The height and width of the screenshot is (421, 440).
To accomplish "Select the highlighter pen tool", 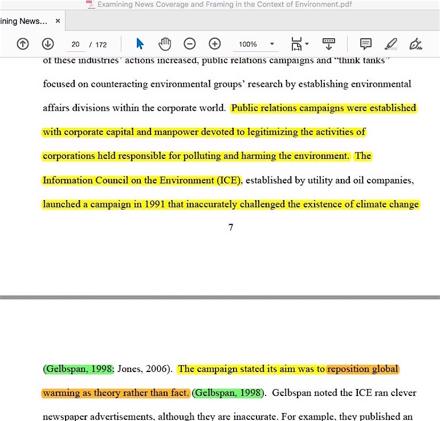I will pyautogui.click(x=391, y=44).
